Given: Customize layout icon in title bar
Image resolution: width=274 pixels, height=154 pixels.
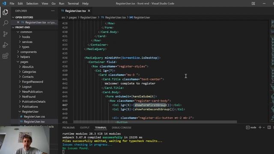Looking at the screenshot, I should pyautogui.click(x=253, y=3).
